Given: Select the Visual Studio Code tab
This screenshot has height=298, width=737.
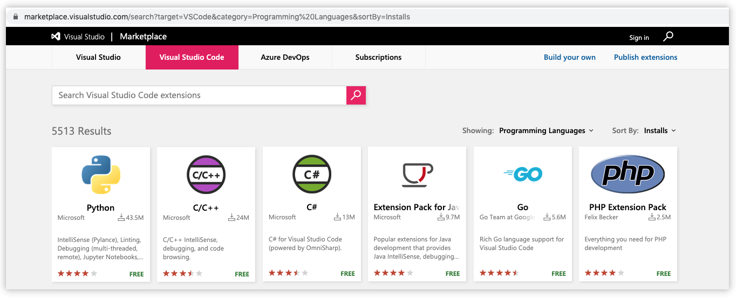Looking at the screenshot, I should pos(192,57).
